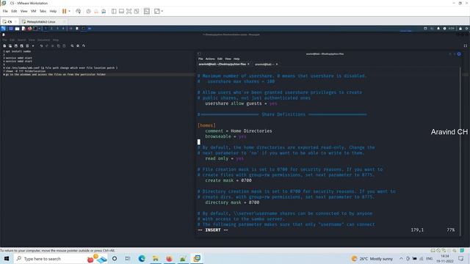Screen dimensions: 470x264
Task: Open the Kali applications menu icon
Action: pos(3,29)
